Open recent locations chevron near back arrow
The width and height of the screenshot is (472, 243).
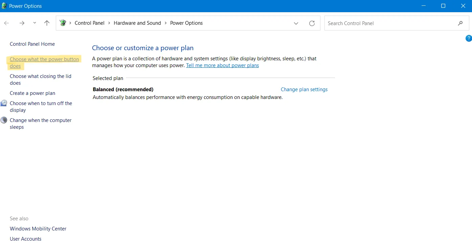(34, 23)
